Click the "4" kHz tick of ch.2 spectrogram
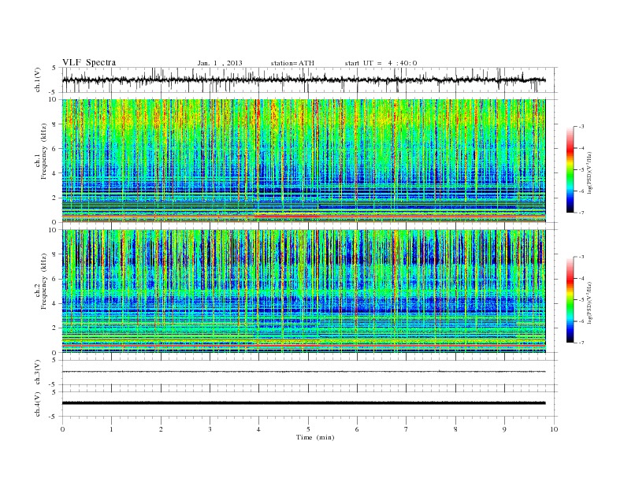624x482 pixels. coord(54,303)
